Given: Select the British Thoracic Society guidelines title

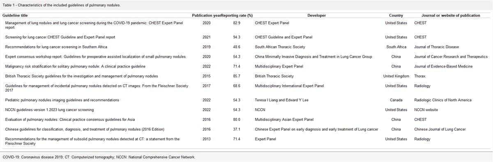Looking at the screenshot, I should (x=81, y=76).
